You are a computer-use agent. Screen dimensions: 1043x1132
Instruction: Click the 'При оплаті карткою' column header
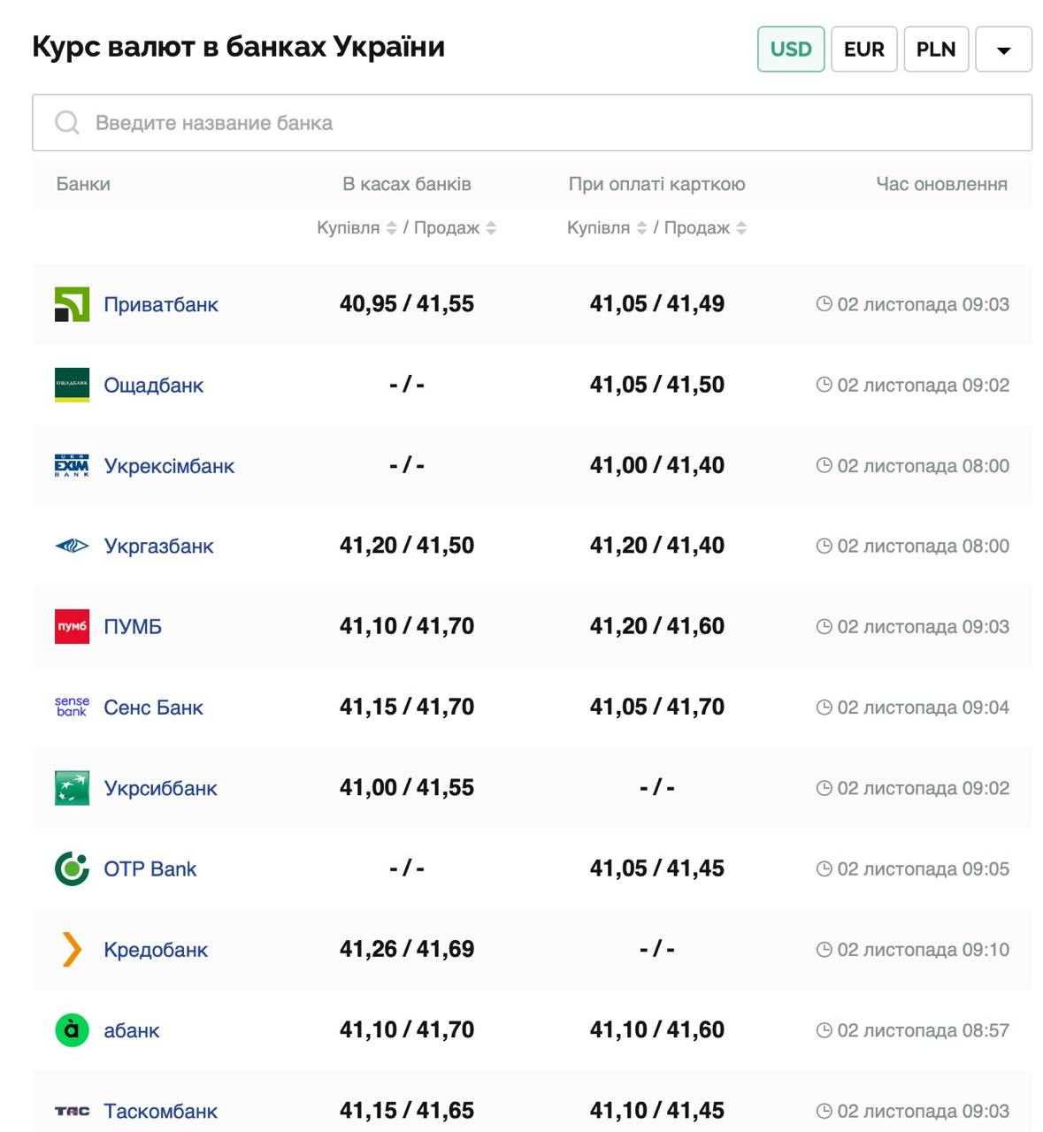coord(656,184)
